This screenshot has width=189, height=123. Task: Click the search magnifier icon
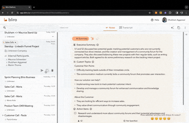(4, 28)
